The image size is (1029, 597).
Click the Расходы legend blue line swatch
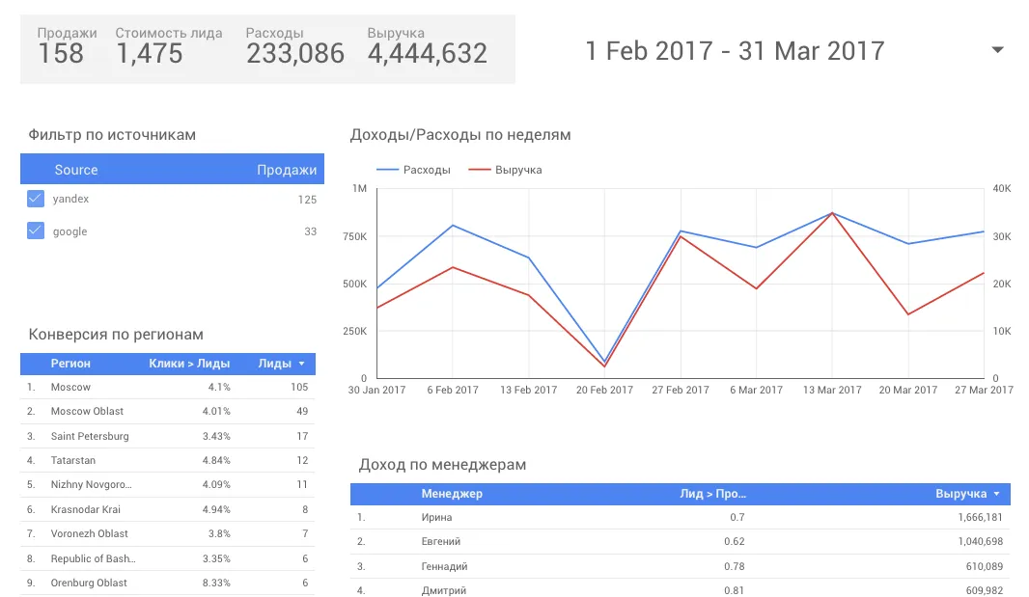point(387,170)
